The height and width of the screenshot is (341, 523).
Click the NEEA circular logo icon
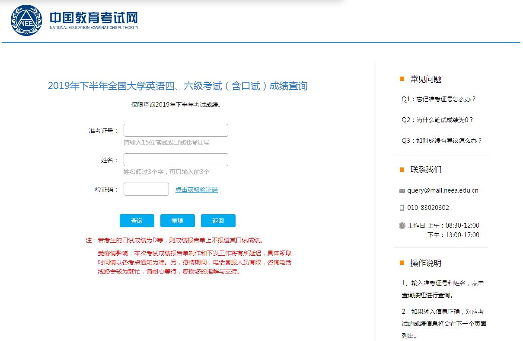click(x=27, y=20)
